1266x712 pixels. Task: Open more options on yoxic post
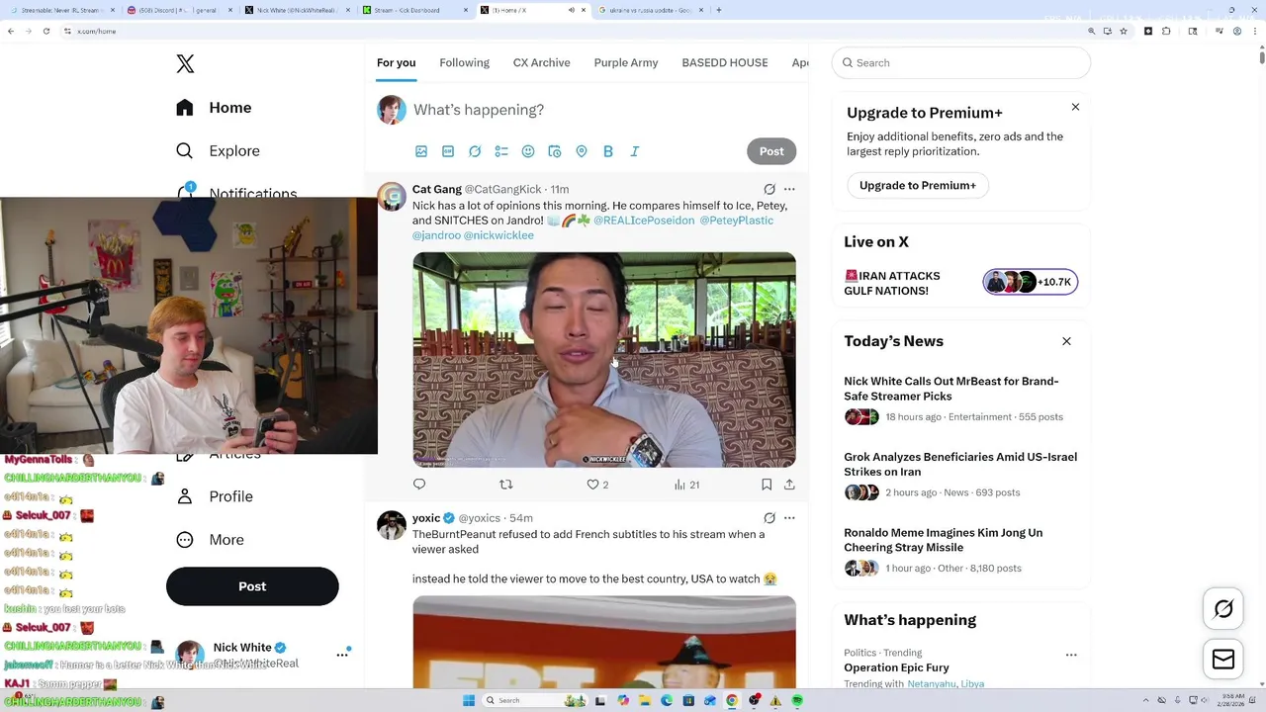coord(789,518)
